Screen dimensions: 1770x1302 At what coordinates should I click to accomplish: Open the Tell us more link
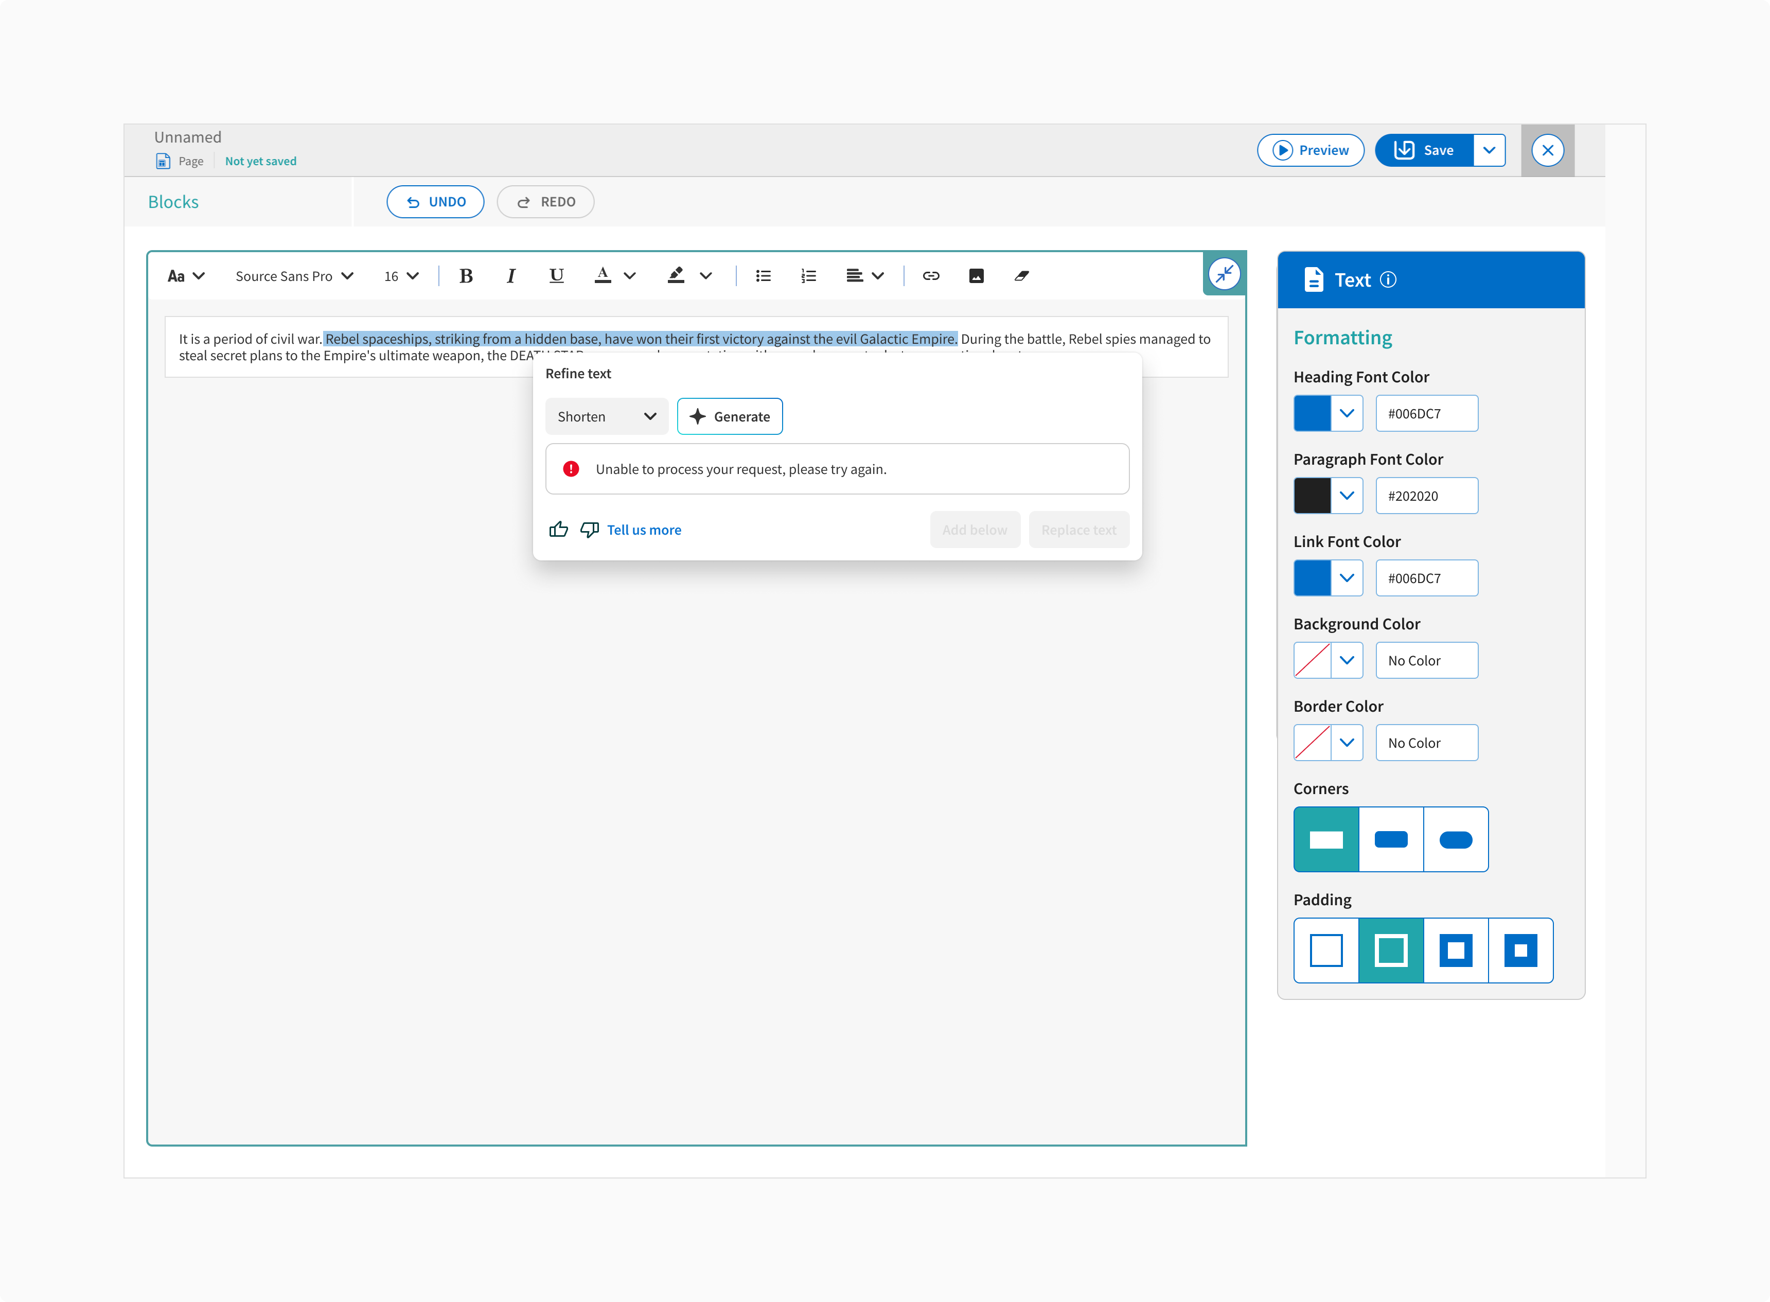coord(644,530)
